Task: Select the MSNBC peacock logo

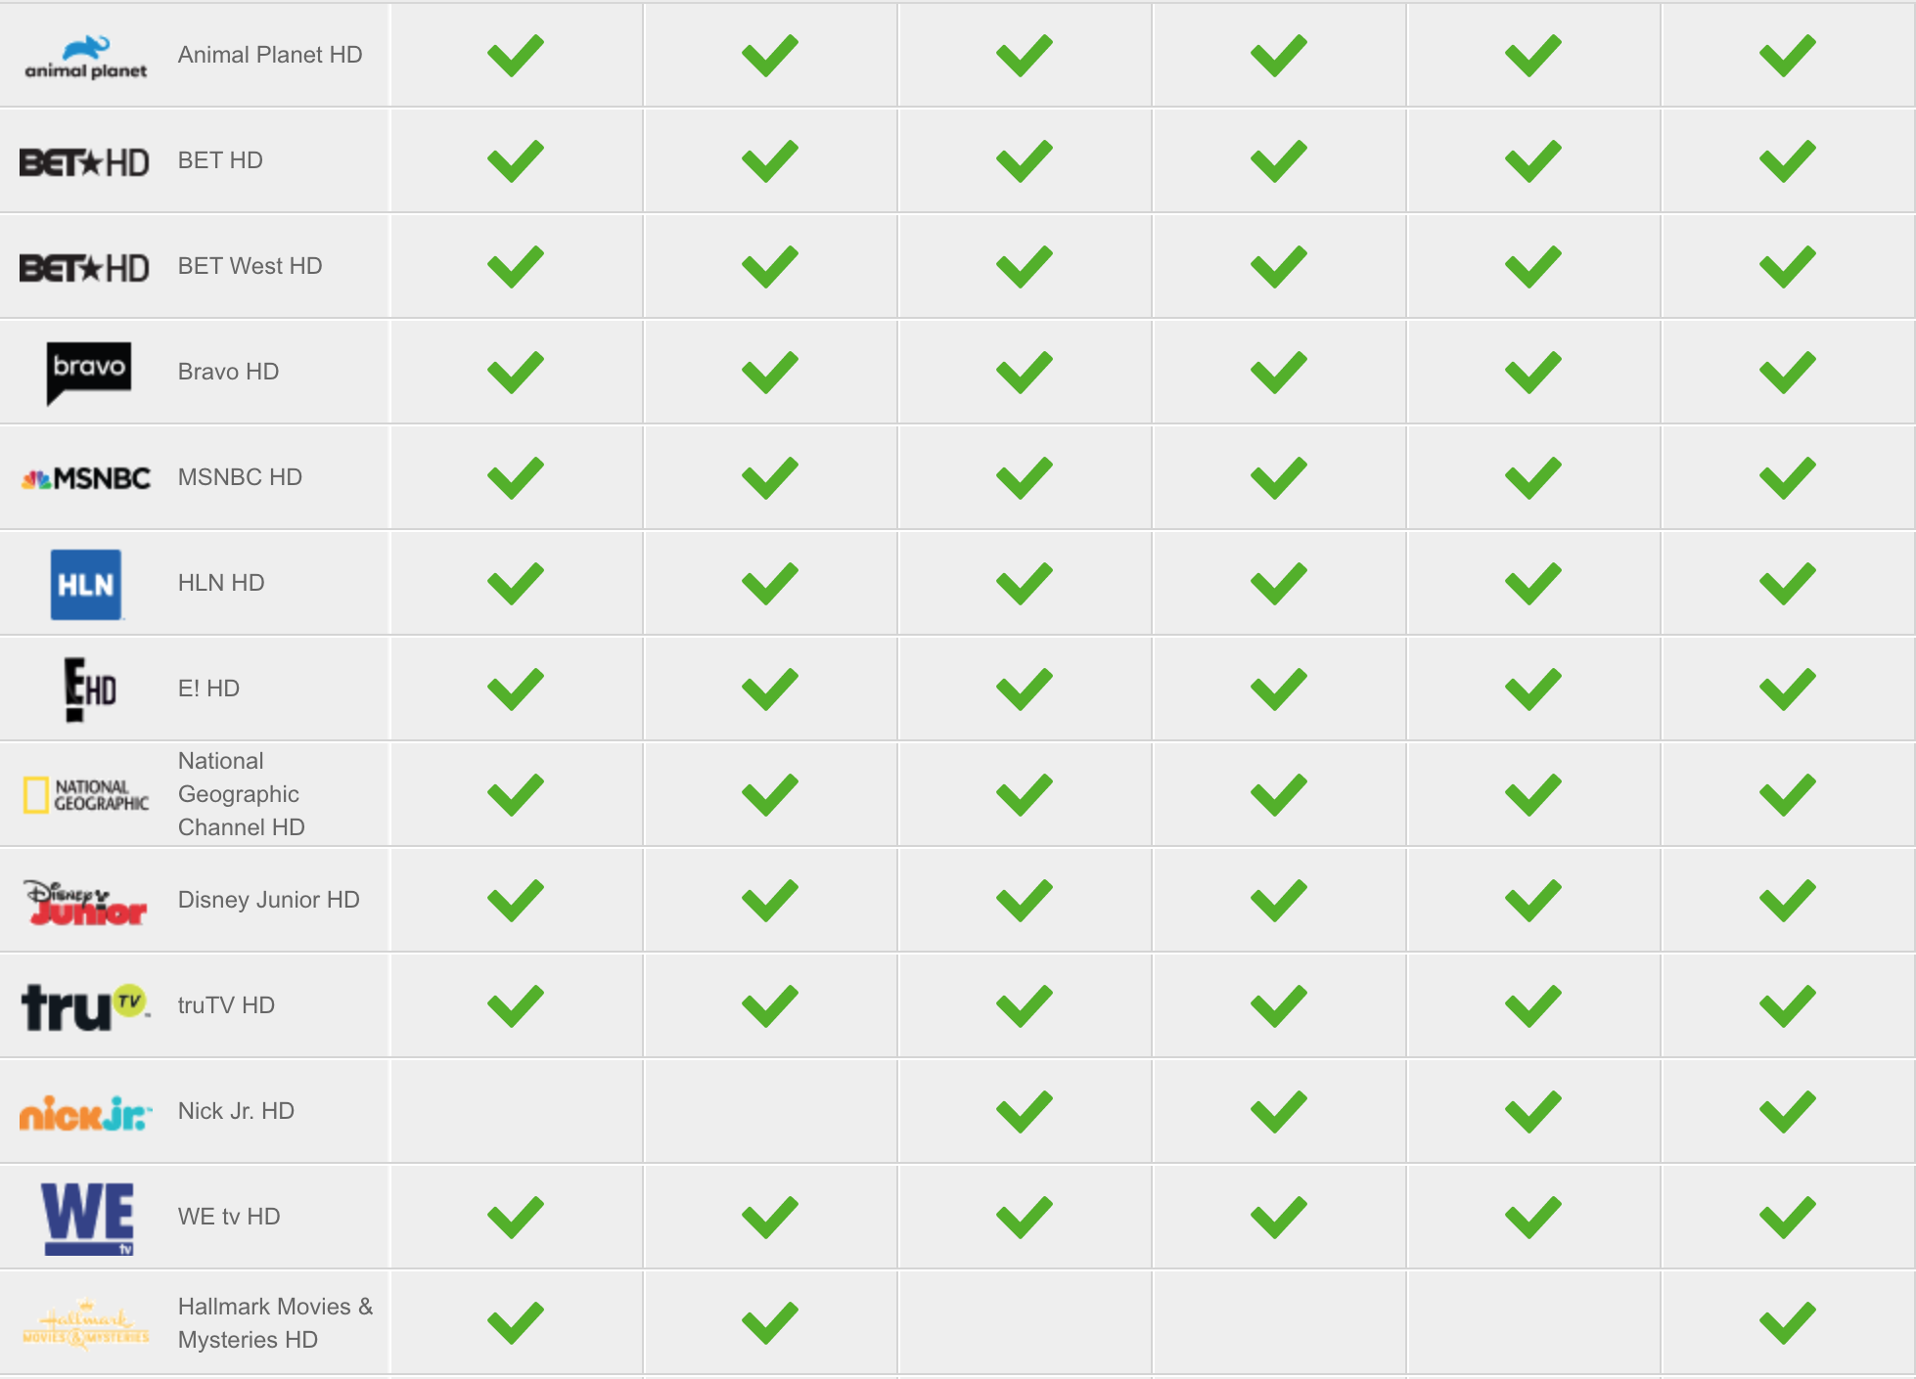Action: tap(86, 478)
